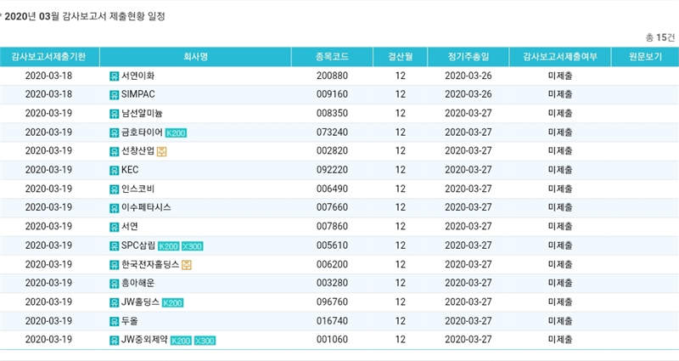The width and height of the screenshot is (679, 361).
Task: Open company 흥아해운
Action: pos(137,283)
